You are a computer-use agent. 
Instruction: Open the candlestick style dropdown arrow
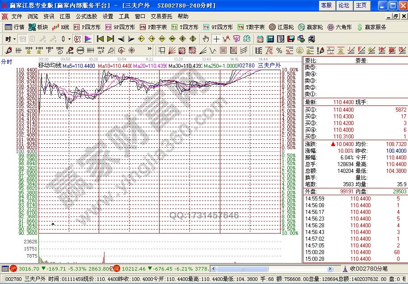(69, 39)
